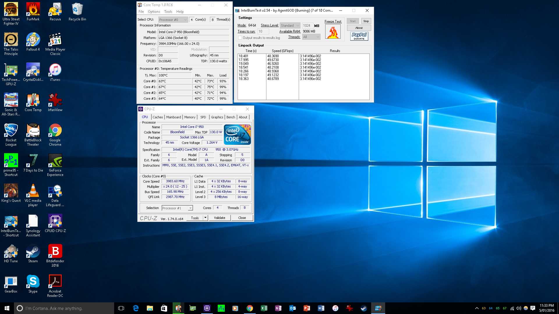Open Media Player Classic shortcut
This screenshot has width=559, height=314.
pos(55,44)
